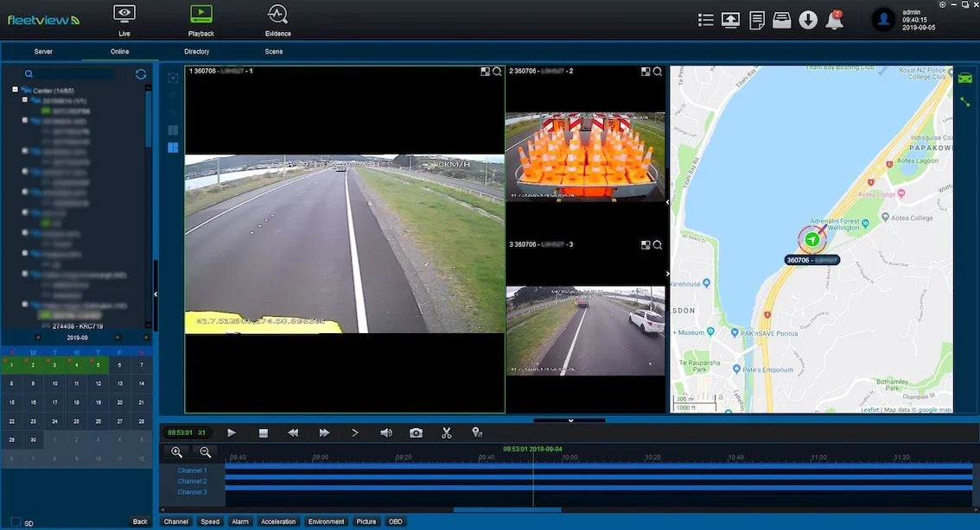
Task: Click the Back button at bottom left
Action: [139, 521]
